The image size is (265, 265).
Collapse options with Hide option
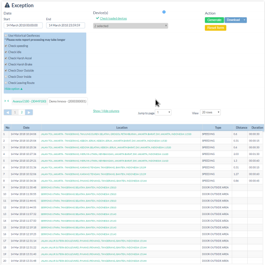pos(13,89)
